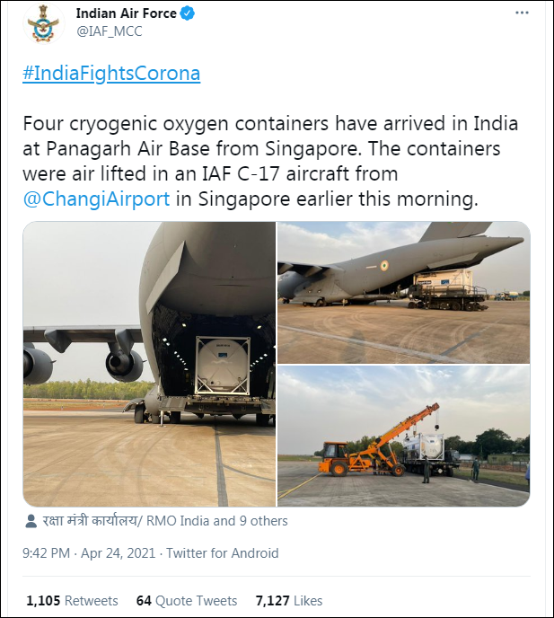
Task: Visit the @ChangiAirport mention
Action: [x=96, y=199]
